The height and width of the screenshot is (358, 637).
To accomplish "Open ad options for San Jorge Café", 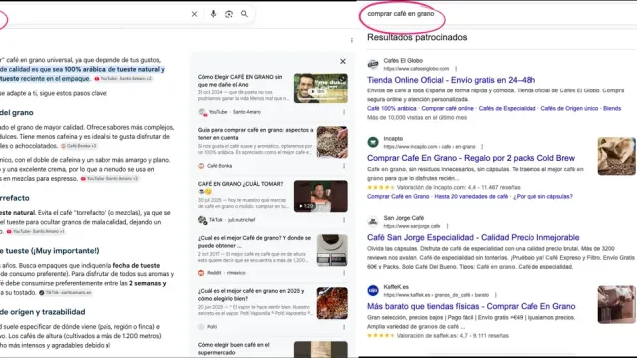I will [x=447, y=226].
